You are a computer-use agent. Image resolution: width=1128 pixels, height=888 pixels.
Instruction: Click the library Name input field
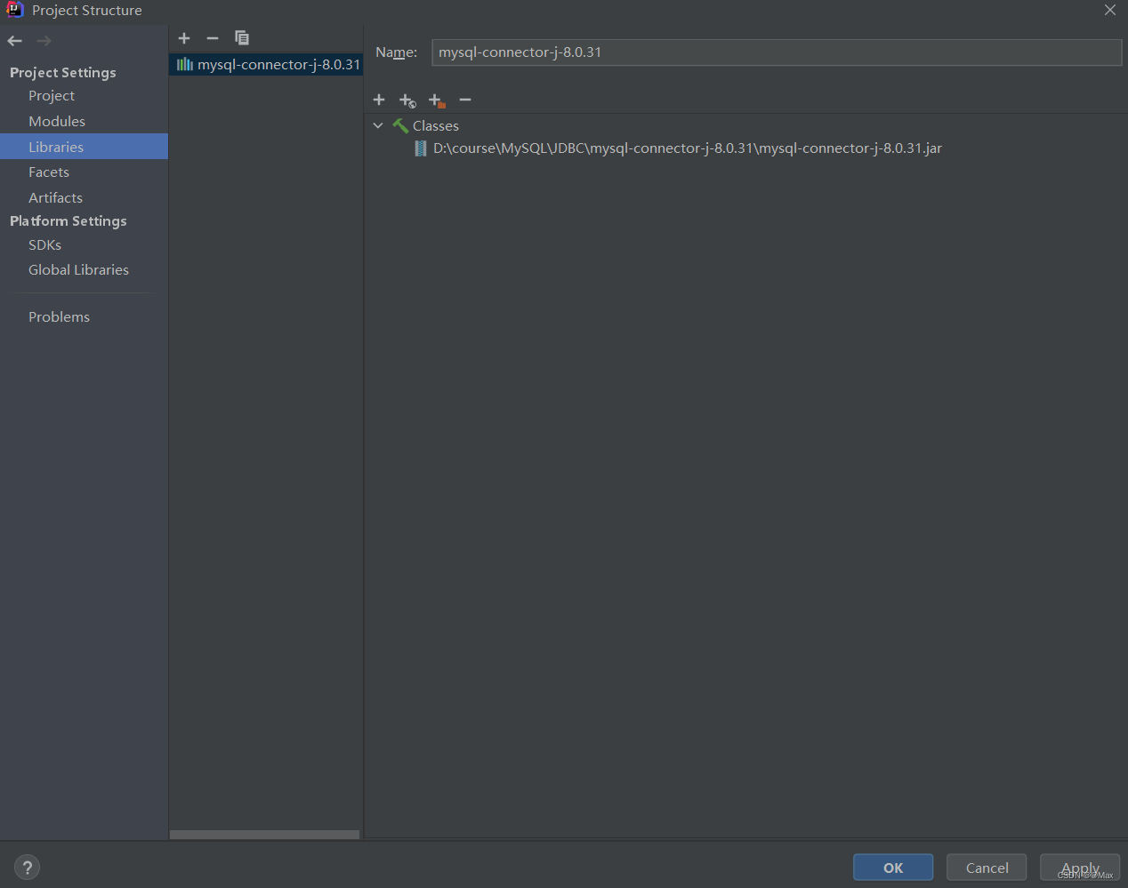[777, 52]
